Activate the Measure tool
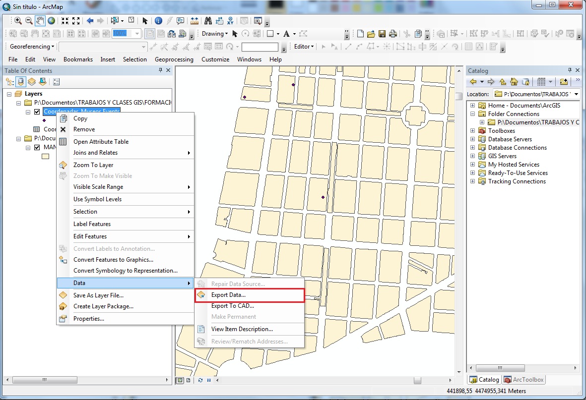This screenshot has width=586, height=400. [x=195, y=20]
